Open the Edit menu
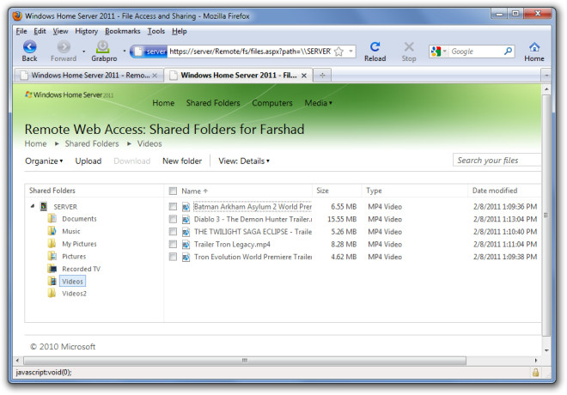 40,31
